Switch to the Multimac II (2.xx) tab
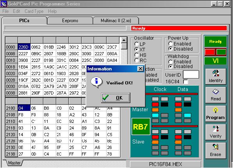The image size is (233, 168). (116, 21)
